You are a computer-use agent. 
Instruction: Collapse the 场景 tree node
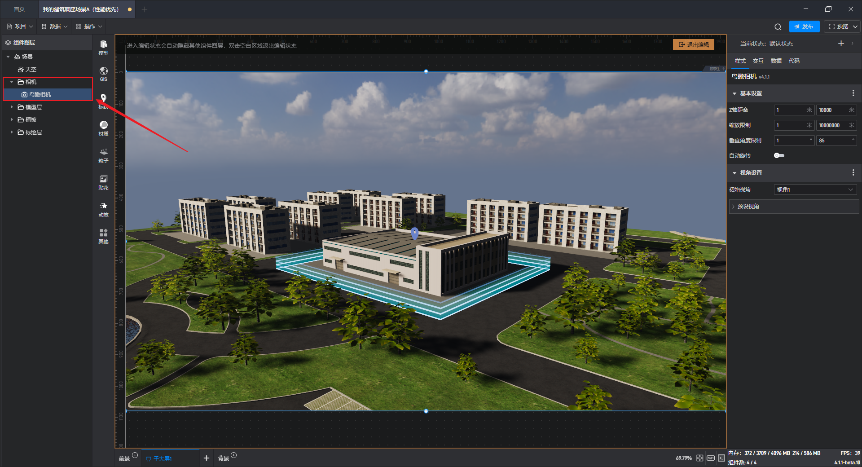8,57
